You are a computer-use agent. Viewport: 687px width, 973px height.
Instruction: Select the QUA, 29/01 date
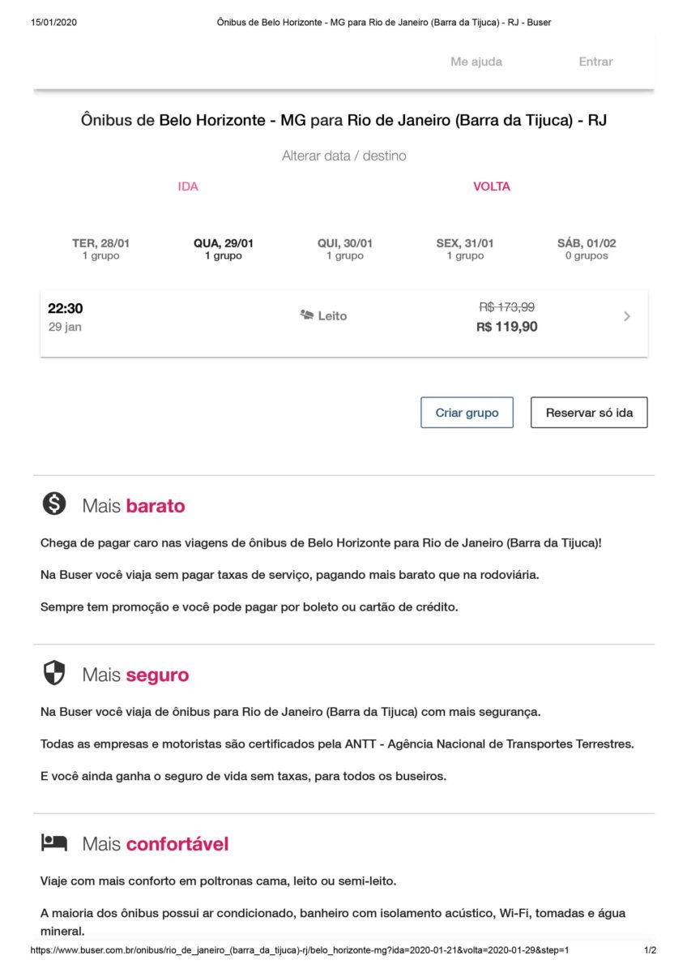tap(222, 249)
